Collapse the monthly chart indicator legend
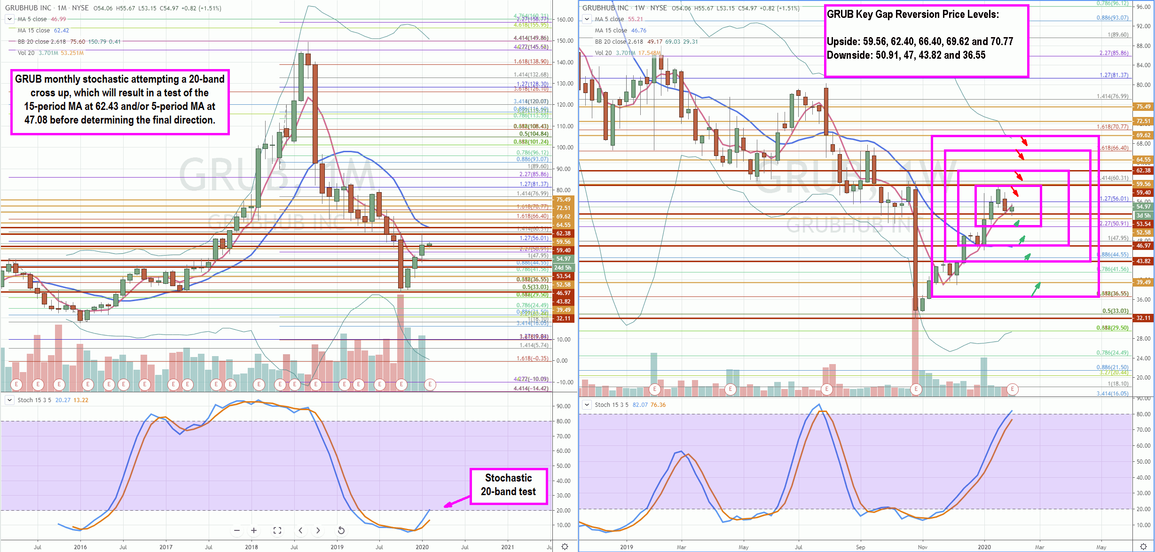Image resolution: width=1155 pixels, height=552 pixels. pos(9,19)
